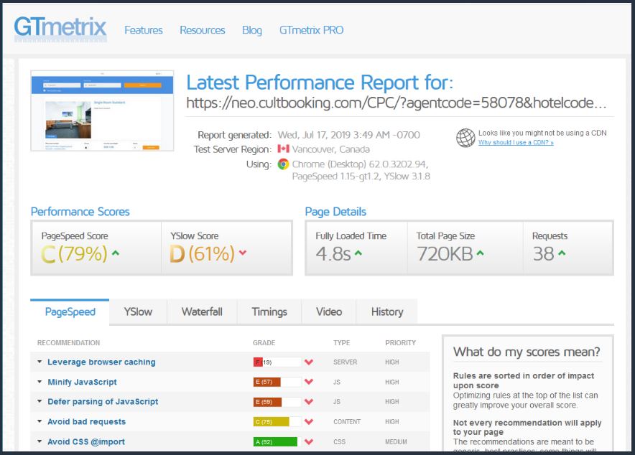The height and width of the screenshot is (455, 635).
Task: Switch to the YSlow tab
Action: tap(138, 312)
